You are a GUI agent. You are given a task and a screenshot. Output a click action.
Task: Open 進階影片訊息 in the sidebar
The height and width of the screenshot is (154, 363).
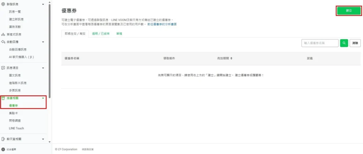tap(18, 83)
